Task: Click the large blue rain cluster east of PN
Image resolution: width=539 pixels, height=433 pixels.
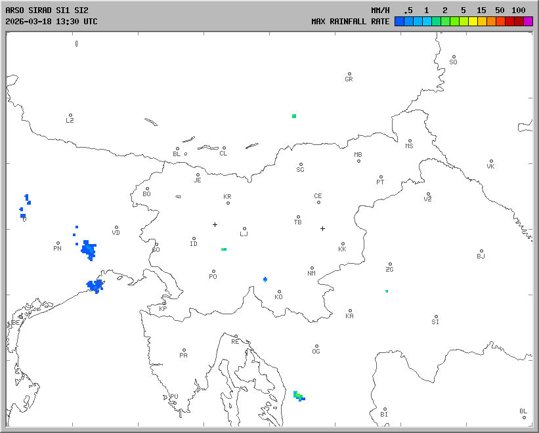Action: (x=88, y=249)
